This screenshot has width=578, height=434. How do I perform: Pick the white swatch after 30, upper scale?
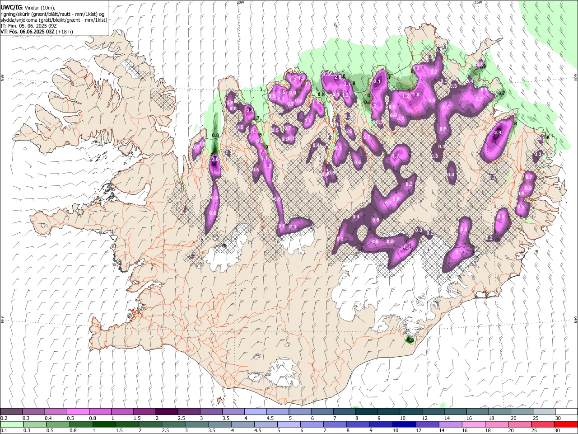[566, 412]
